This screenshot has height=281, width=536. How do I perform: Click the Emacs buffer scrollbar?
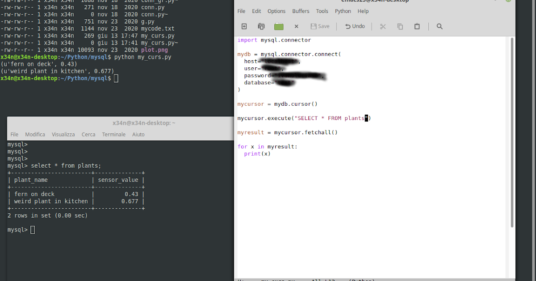(x=512, y=134)
